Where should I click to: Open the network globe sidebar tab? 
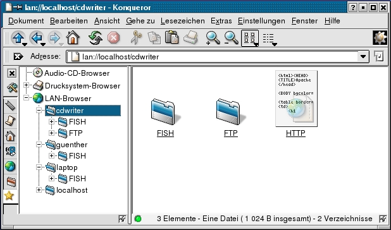10,166
